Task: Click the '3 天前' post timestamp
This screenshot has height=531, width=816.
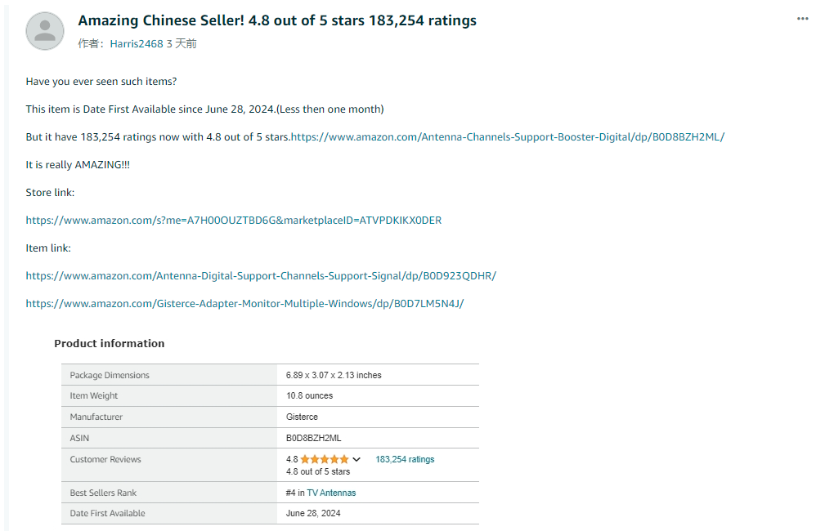Action: [182, 43]
